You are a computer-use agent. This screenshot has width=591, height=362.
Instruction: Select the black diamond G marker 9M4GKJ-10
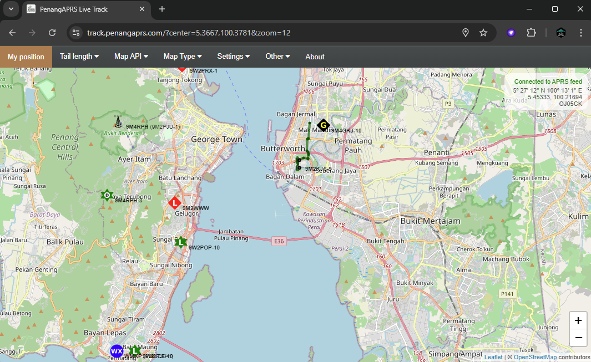coord(324,125)
